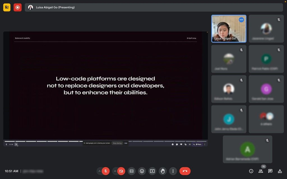Viewport: 287px width, 179px height.
Task: Open more options on Luisa's video tile
Action: coord(241,20)
